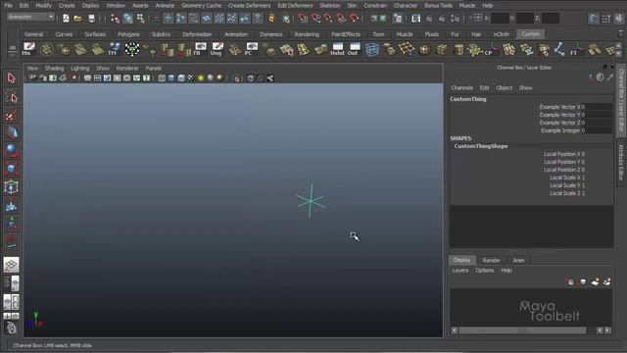
Task: Open the Create menu
Action: pos(67,6)
